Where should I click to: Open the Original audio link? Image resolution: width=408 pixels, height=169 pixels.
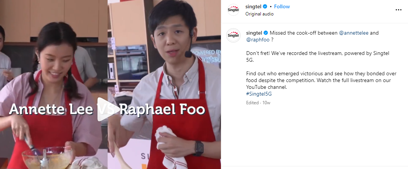[259, 14]
